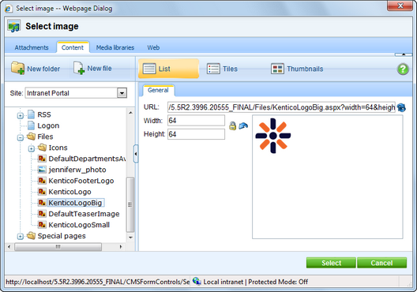Click the tree scroll up arrow

(130, 113)
